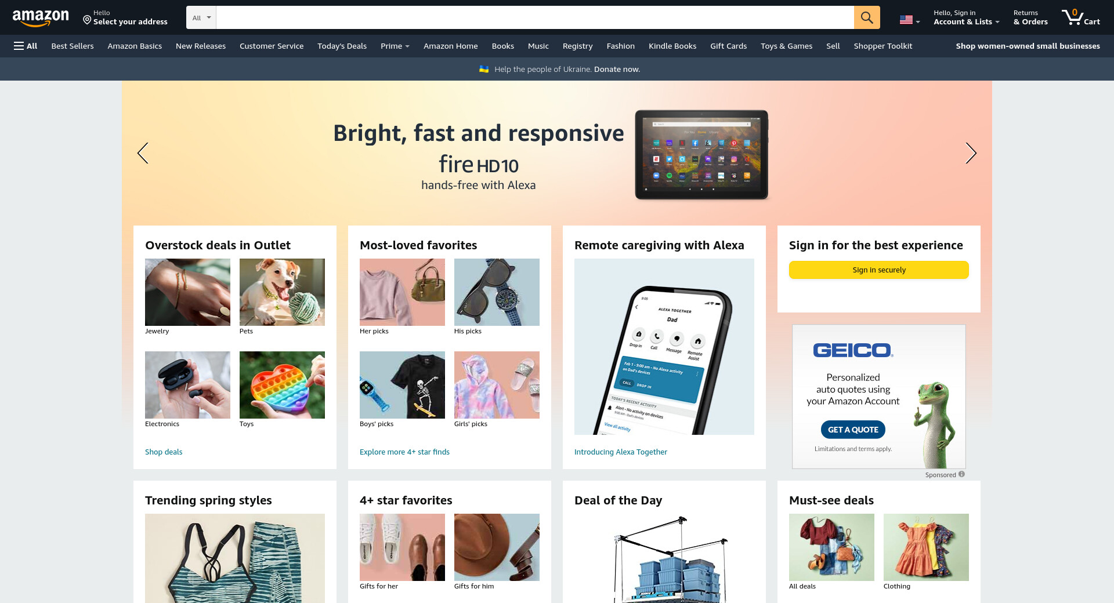The image size is (1114, 603).
Task: Click the Sign in securely button
Action: pyautogui.click(x=878, y=270)
